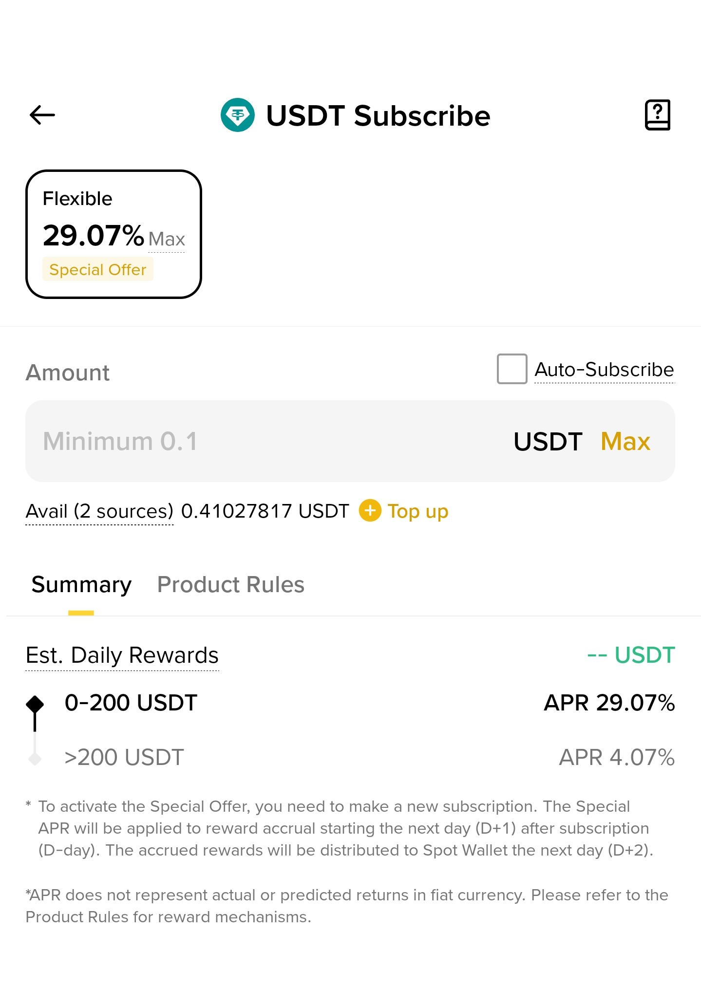Tap the Special Offer badge
701x1007 pixels.
[x=98, y=270]
